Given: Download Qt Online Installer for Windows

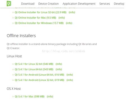Looking at the screenshot, I should tap(39, 23).
